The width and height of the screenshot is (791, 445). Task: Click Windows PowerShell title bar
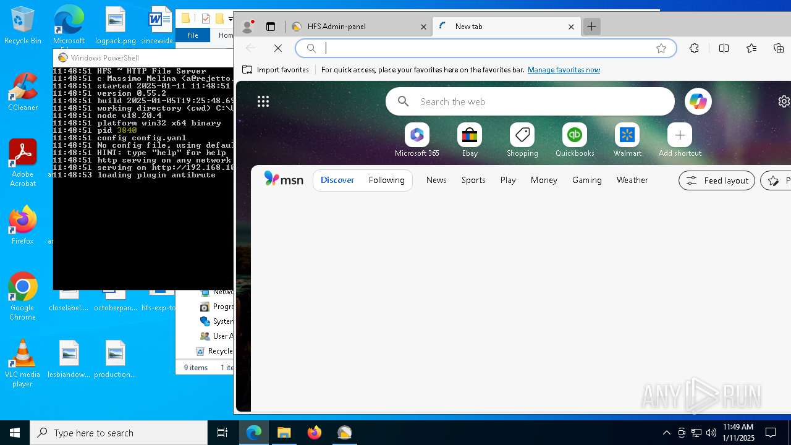tap(143, 57)
